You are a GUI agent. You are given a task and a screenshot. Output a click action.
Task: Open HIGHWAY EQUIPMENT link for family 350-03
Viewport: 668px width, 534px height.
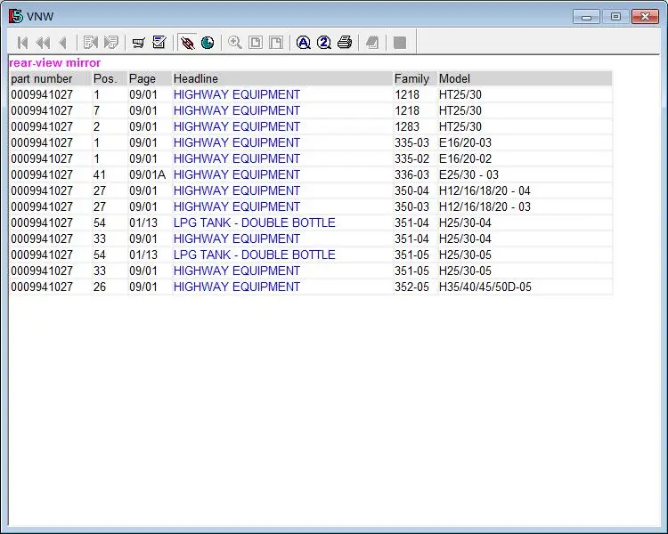coord(236,206)
